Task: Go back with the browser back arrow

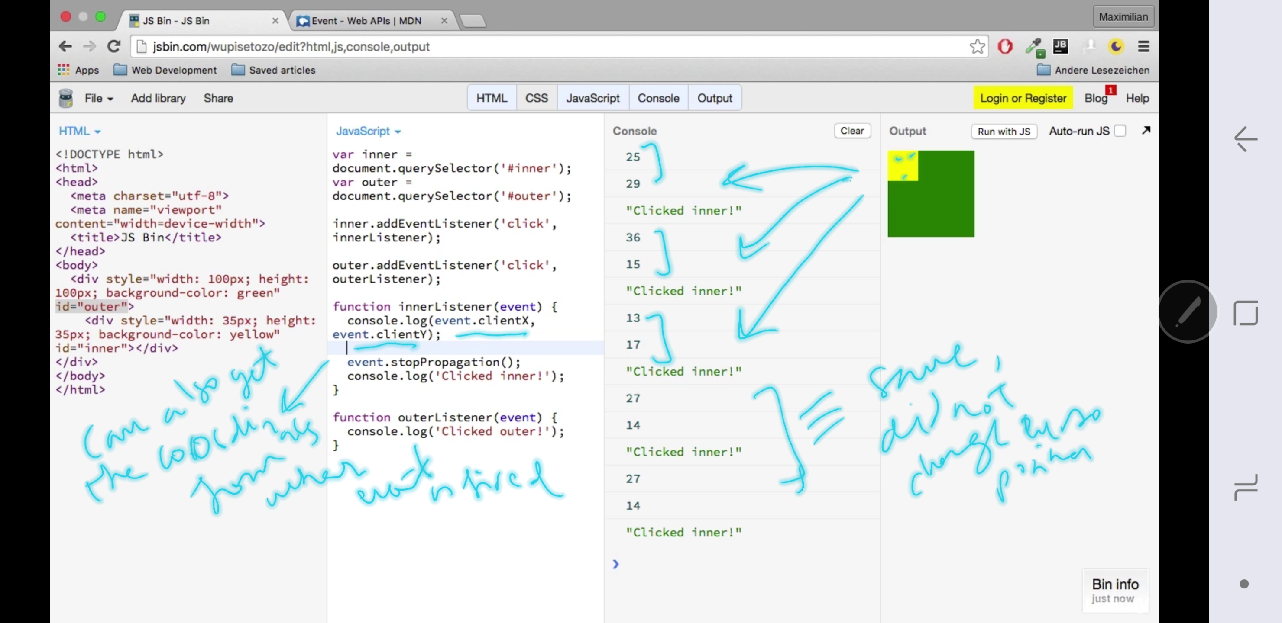Action: [x=65, y=46]
